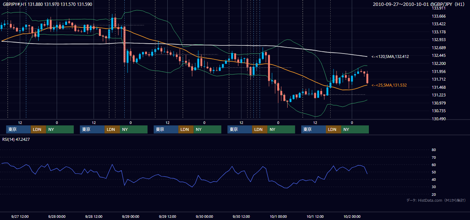
Task: Select date label 10/1 12:00
Action: pos(315,216)
